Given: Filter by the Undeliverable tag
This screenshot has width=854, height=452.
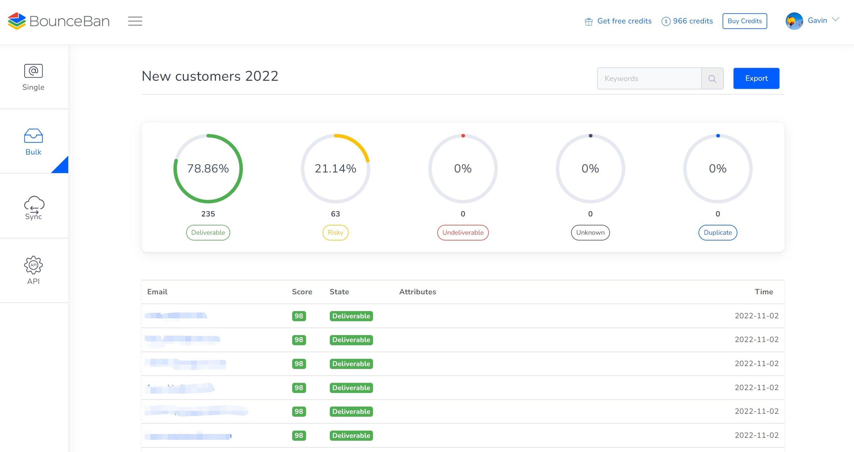Looking at the screenshot, I should point(463,233).
